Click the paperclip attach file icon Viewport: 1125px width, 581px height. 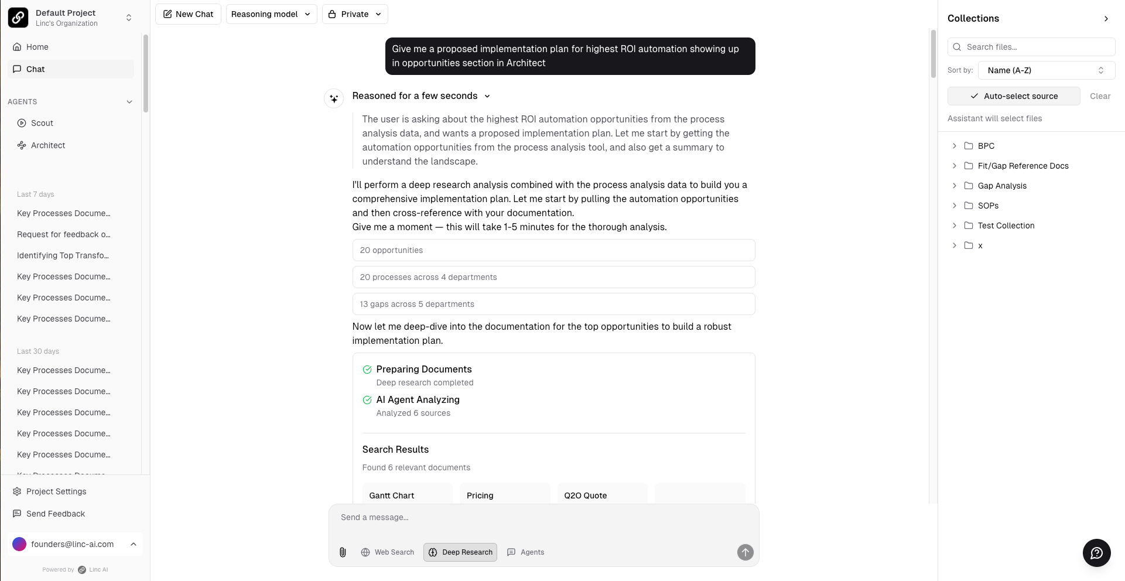click(343, 552)
